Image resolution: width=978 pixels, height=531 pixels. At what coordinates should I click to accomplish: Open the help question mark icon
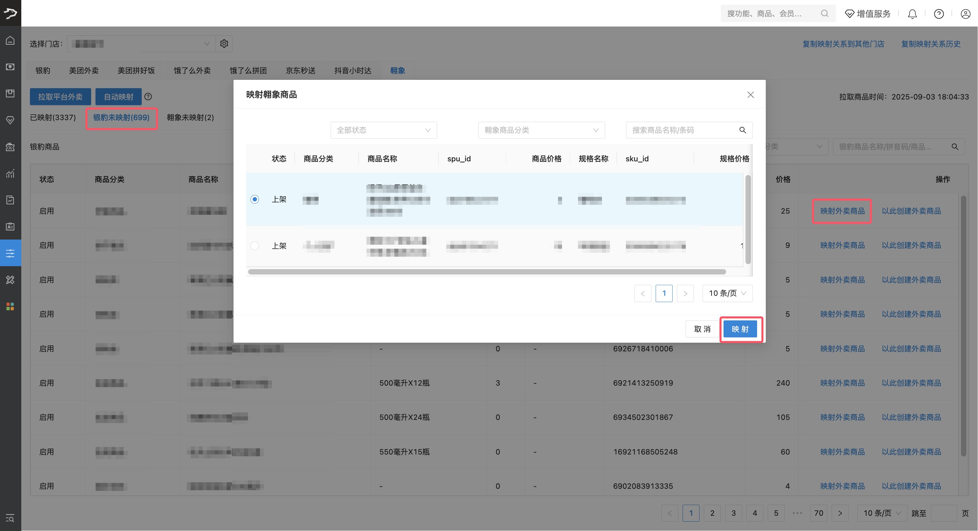938,14
